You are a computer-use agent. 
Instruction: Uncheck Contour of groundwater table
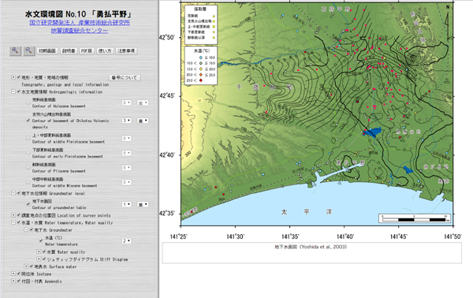(28, 204)
